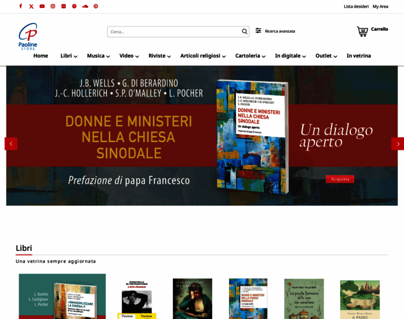The image size is (404, 319).
Task: Show the next banner slide
Action: click(x=398, y=144)
